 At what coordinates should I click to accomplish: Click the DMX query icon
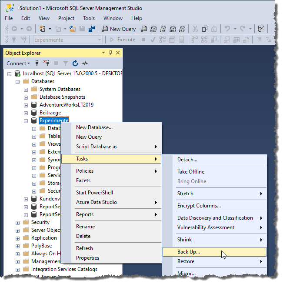(163, 29)
